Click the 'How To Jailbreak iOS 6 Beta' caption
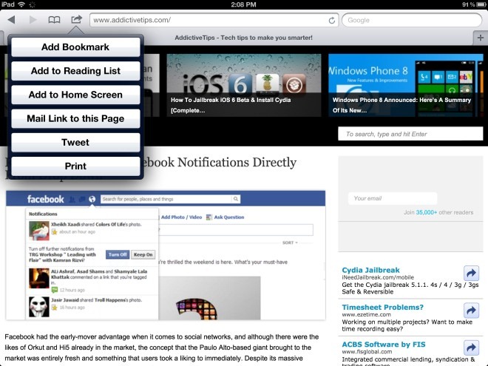This screenshot has width=488, height=366. [x=231, y=105]
